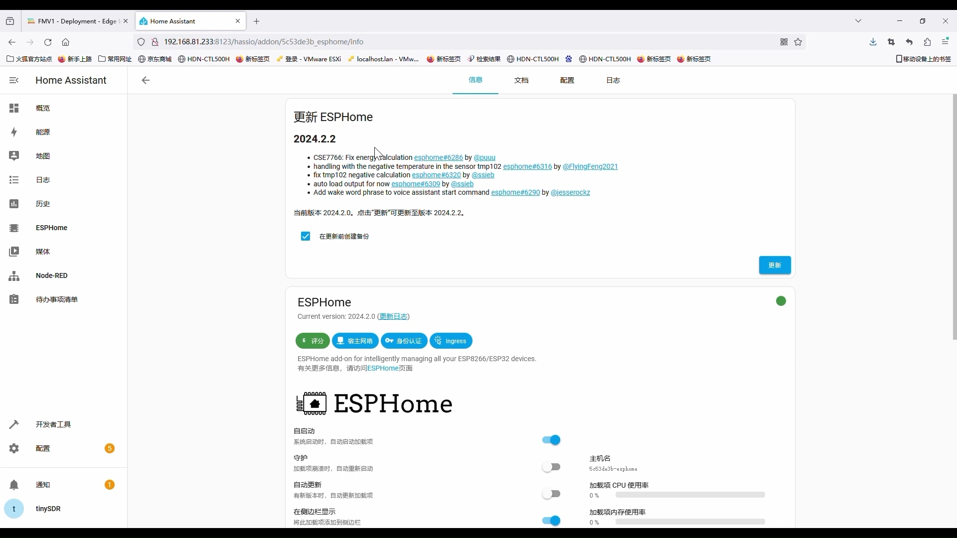Open the browser recent tabs view icon
Image resolution: width=957 pixels, height=538 pixels.
pyautogui.click(x=10, y=21)
